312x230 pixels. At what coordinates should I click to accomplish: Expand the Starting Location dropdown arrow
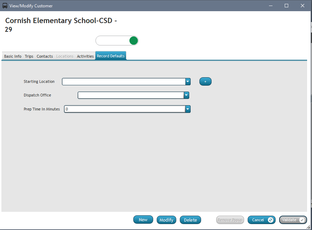click(188, 81)
